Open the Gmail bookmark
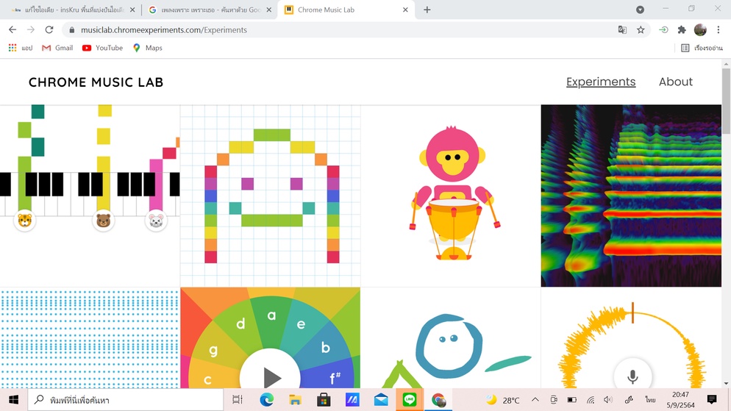 (x=57, y=48)
